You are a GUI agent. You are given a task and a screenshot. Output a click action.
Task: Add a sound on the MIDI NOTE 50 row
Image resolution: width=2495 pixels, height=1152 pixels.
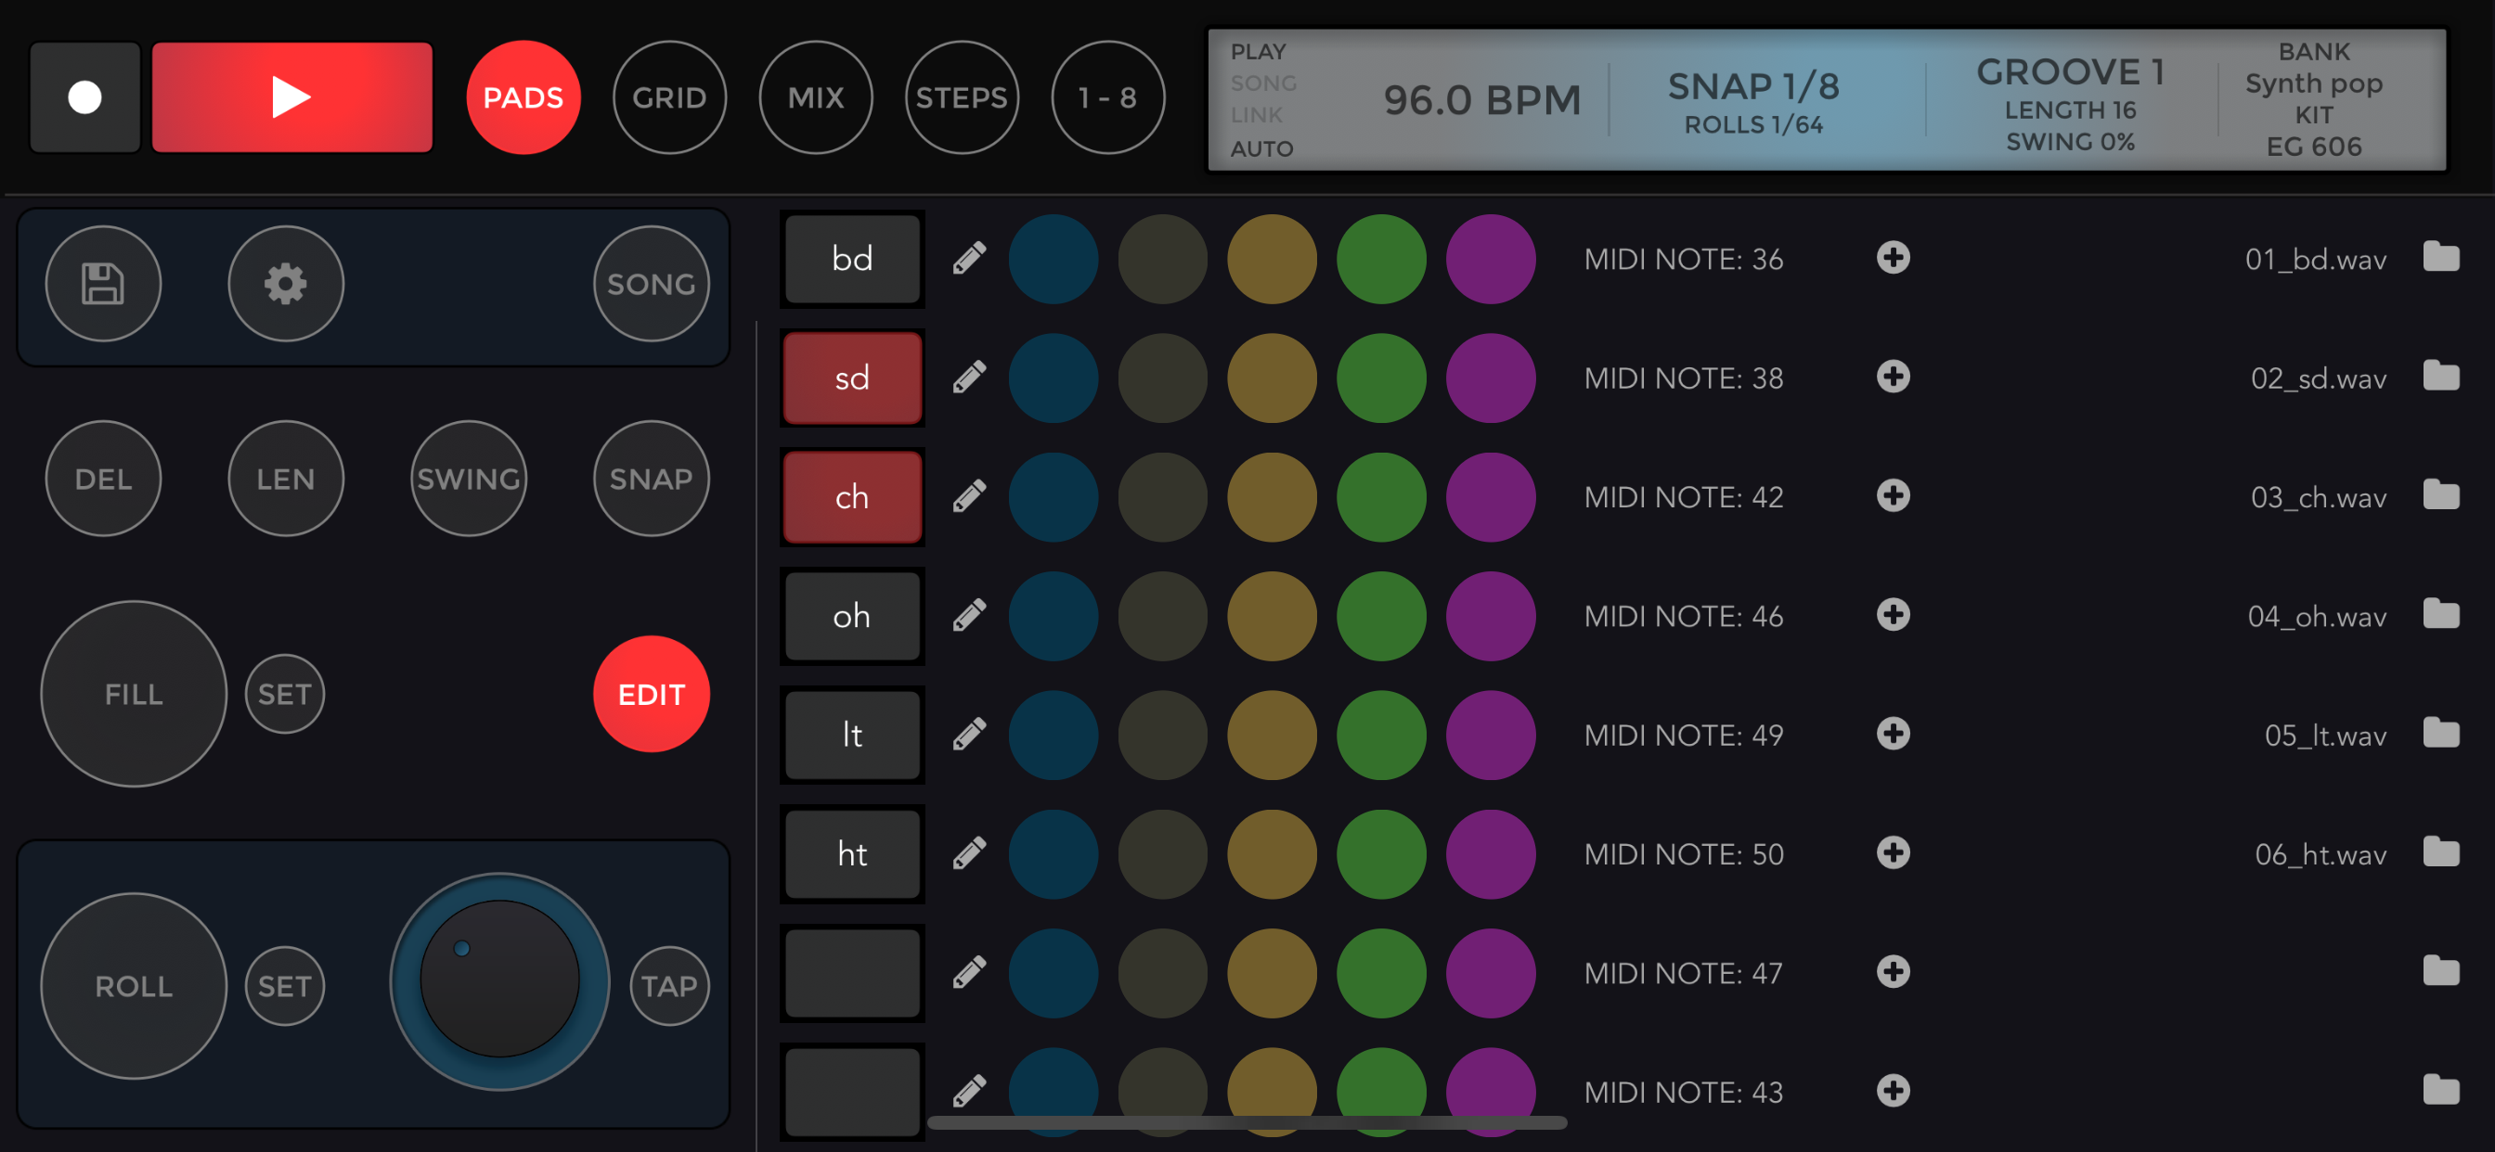click(x=1894, y=854)
